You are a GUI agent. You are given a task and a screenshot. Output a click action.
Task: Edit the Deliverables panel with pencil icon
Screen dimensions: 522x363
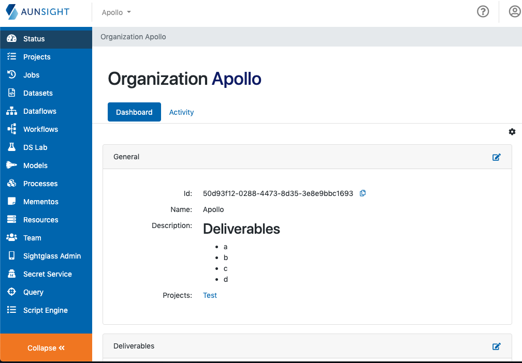[x=496, y=346]
